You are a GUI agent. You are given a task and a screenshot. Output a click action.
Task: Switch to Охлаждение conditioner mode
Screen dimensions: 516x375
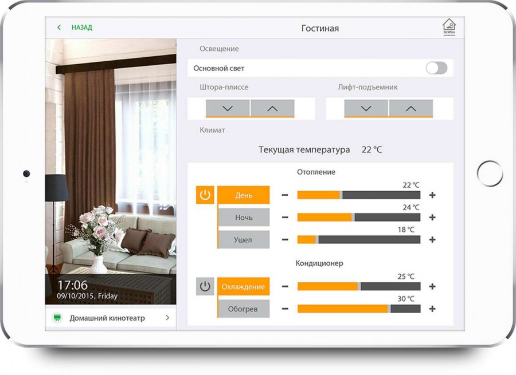click(244, 286)
